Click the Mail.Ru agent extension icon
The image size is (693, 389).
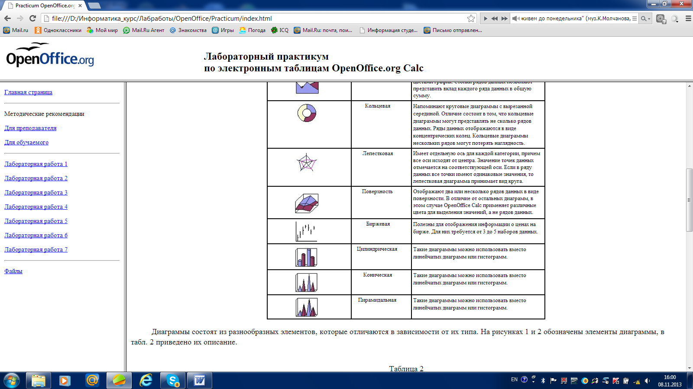tap(661, 19)
